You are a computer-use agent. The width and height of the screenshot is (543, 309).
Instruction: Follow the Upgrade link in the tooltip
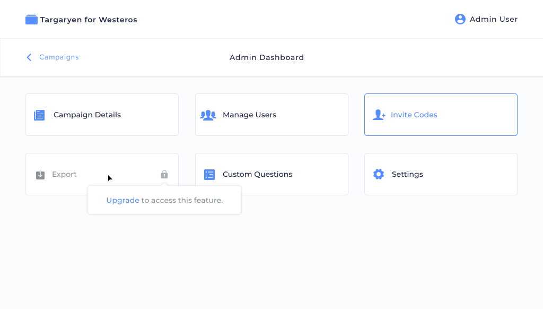click(122, 200)
